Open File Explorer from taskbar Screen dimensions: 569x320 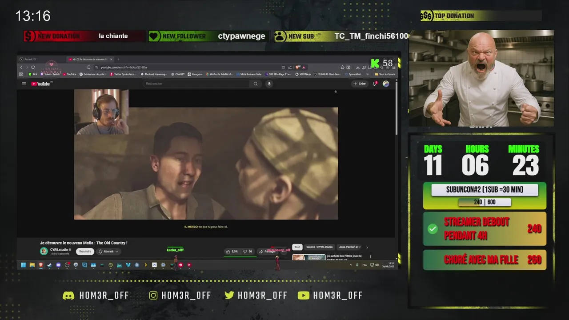(x=32, y=265)
